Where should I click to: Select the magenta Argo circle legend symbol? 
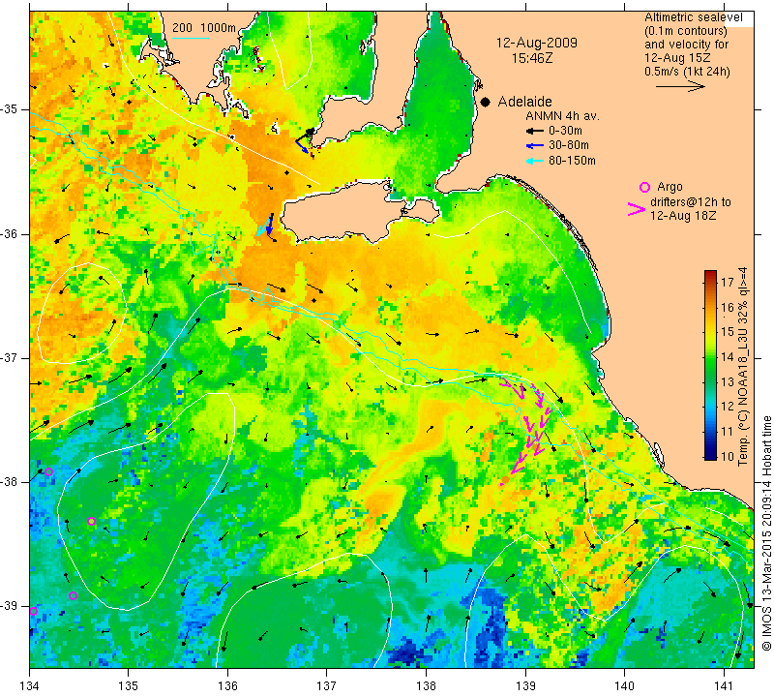coord(644,187)
